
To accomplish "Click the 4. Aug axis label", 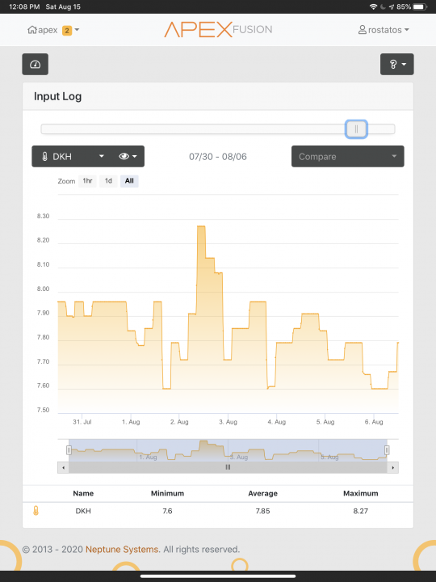I will pos(277,422).
